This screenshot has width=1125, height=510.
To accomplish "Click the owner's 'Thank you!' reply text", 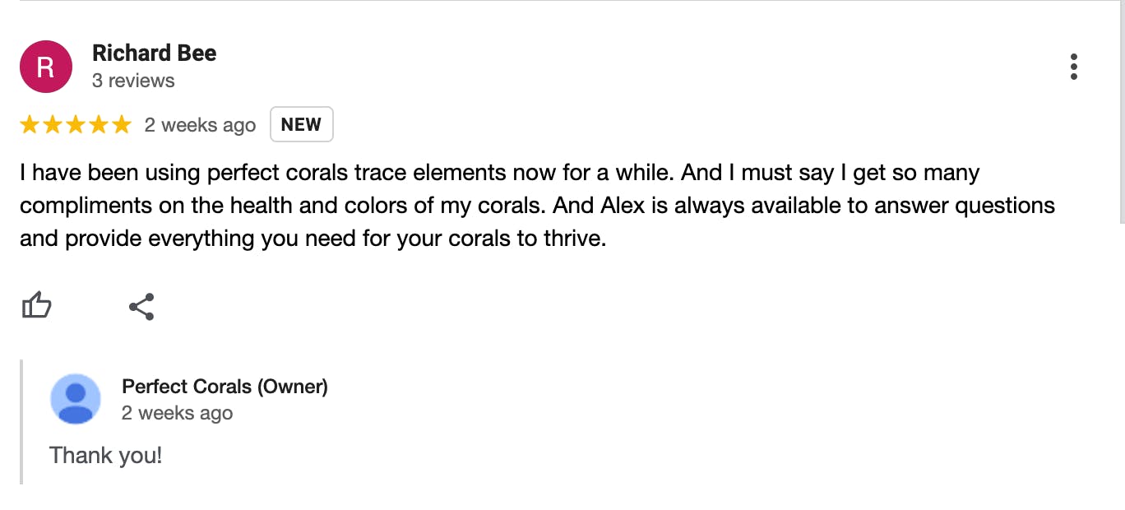I will coord(106,455).
